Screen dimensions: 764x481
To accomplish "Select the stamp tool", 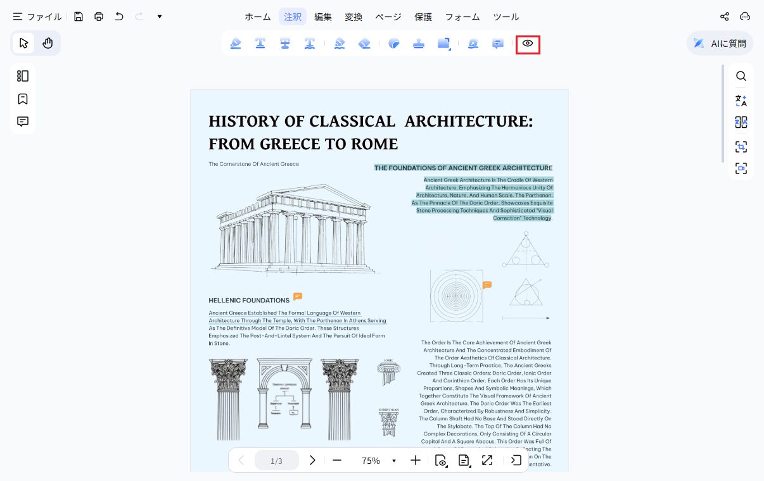I will click(419, 44).
